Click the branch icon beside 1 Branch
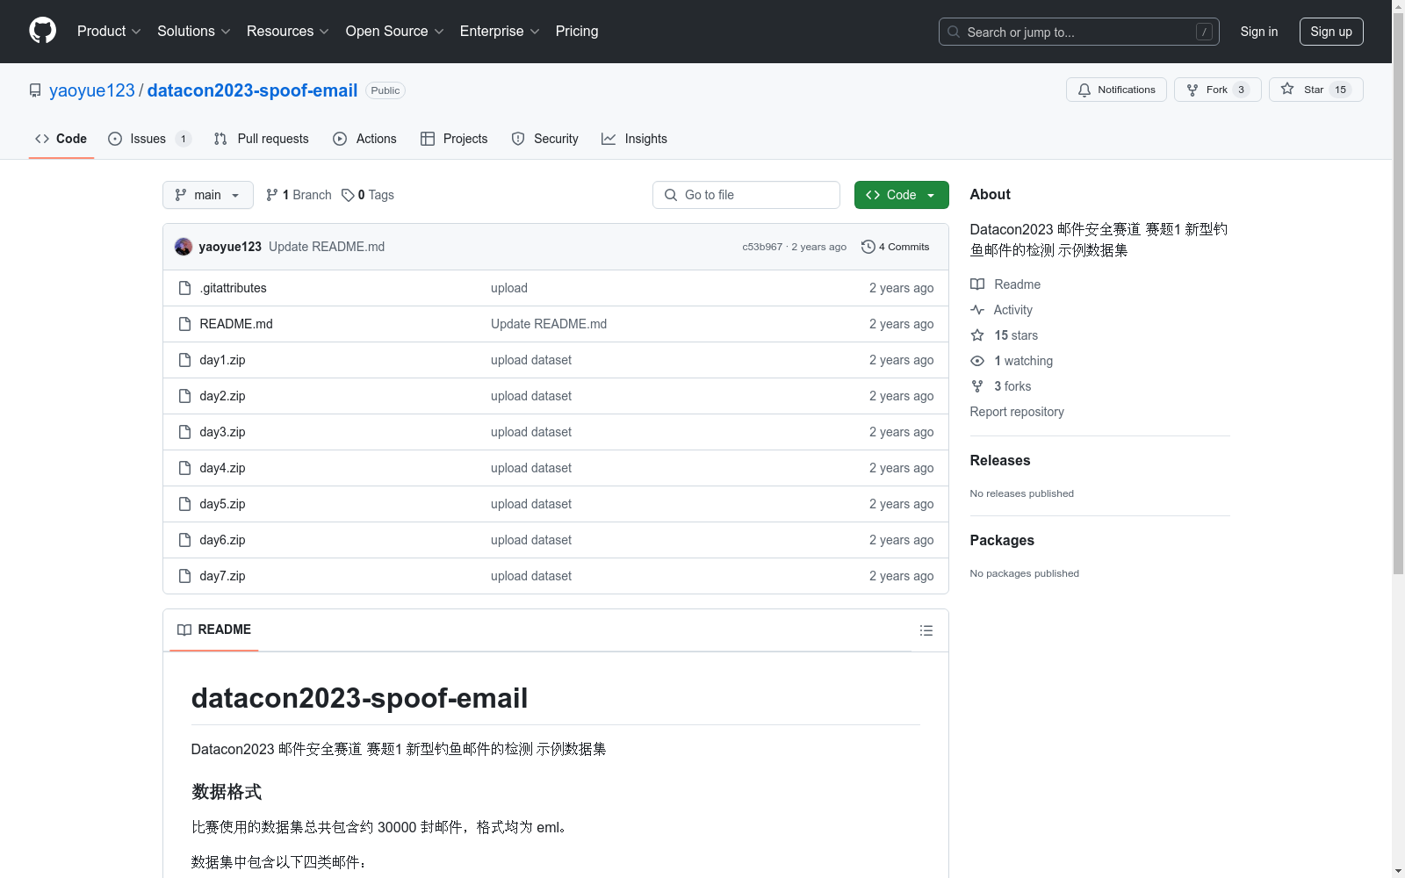1405x878 pixels. click(272, 195)
